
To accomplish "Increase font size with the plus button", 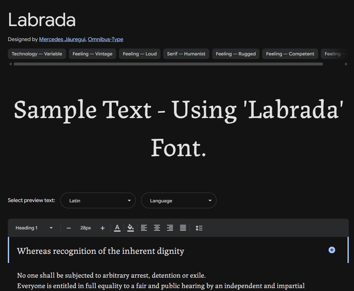I will [x=103, y=228].
